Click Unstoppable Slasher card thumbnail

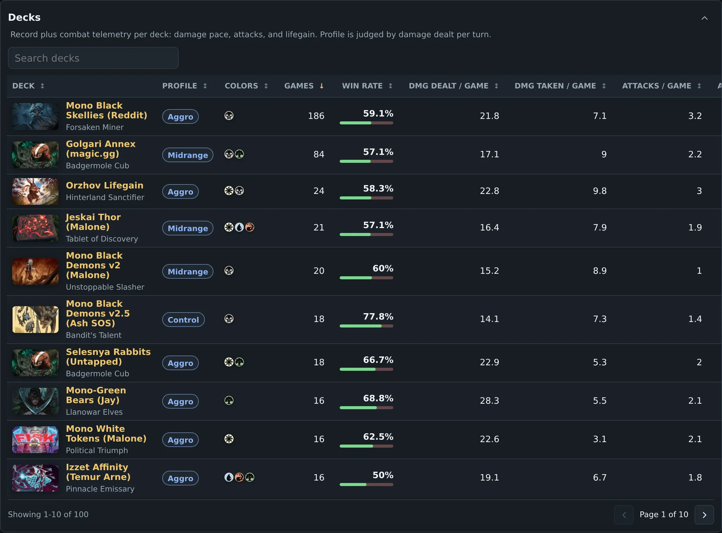(x=35, y=271)
